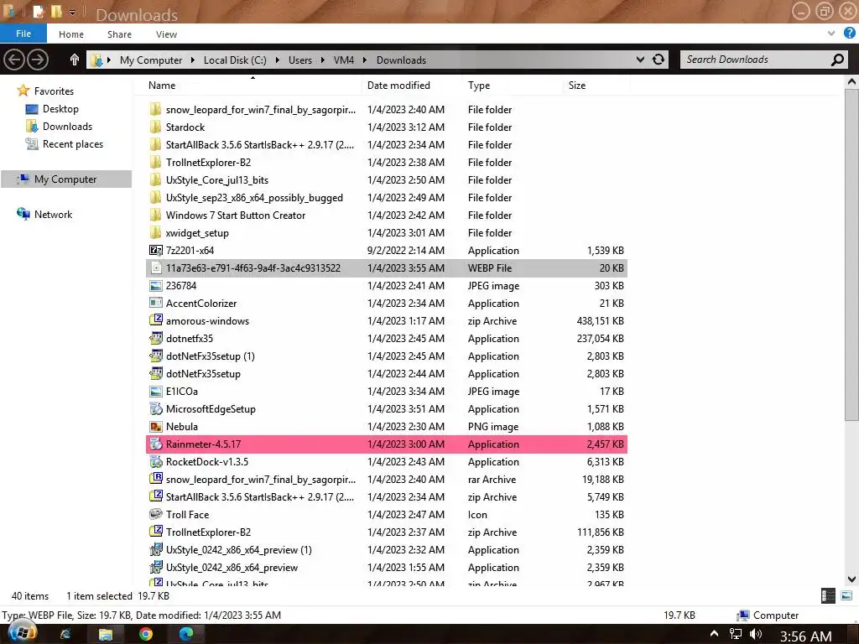
Task: Refresh the Downloads folder view
Action: coord(659,60)
